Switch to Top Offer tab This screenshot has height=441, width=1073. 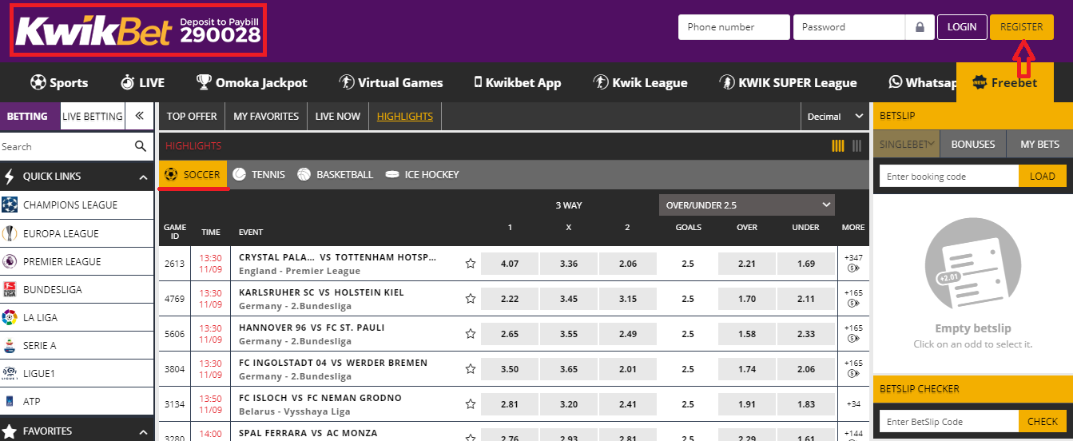click(192, 116)
